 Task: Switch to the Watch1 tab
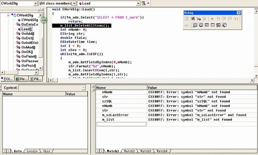pyautogui.click(x=113, y=151)
